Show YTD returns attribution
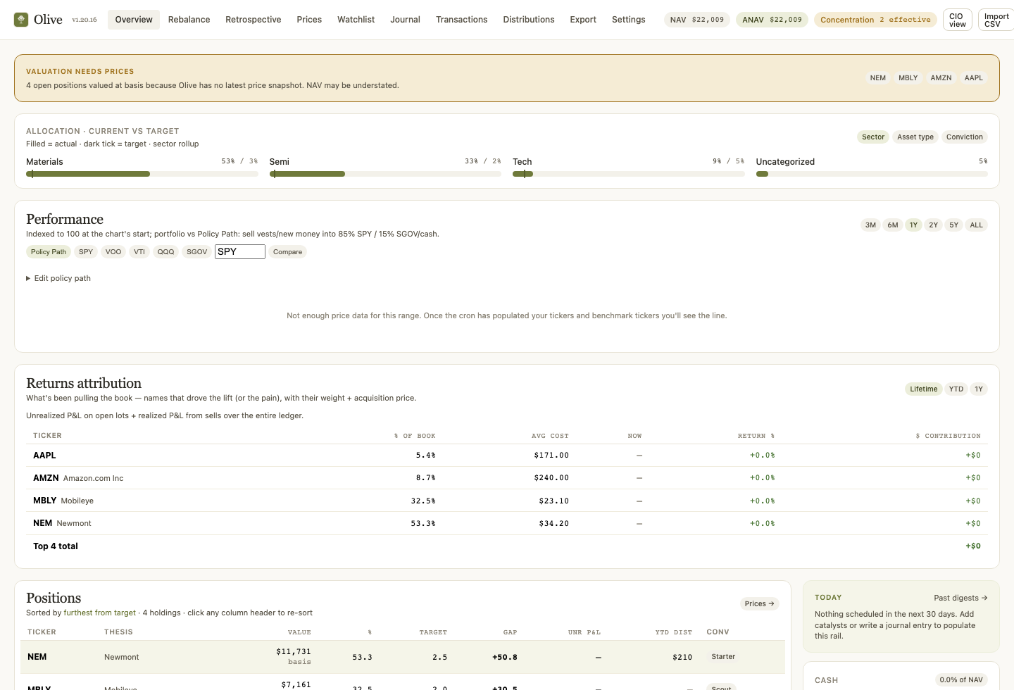Viewport: 1014px width, 690px height. 956,389
